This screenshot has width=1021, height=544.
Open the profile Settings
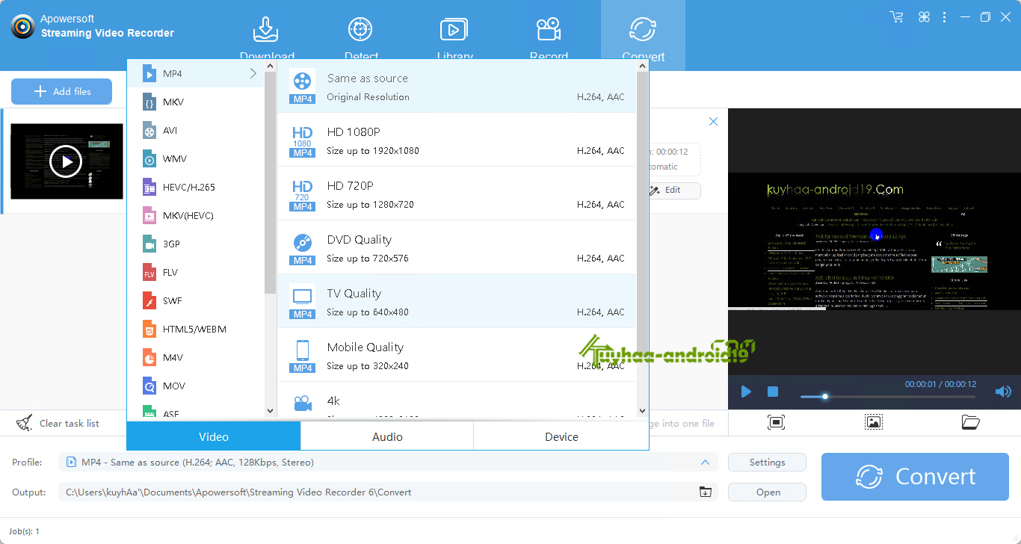click(x=767, y=462)
